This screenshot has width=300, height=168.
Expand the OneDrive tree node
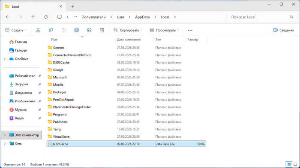pos(5,59)
